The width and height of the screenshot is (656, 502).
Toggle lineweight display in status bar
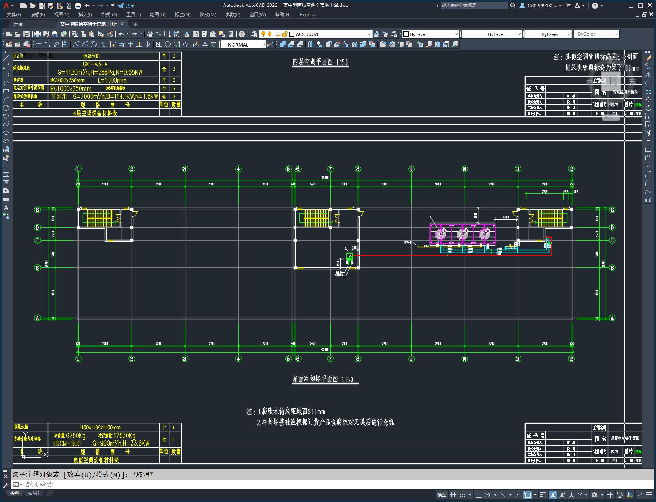pos(543,494)
